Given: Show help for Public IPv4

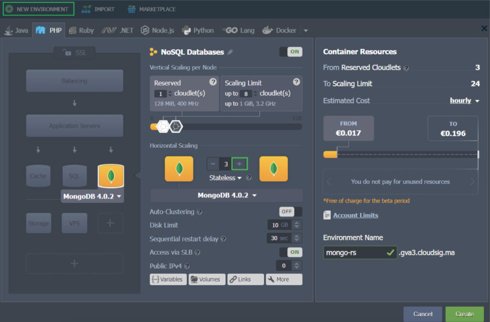Looking at the screenshot, I should [187, 266].
